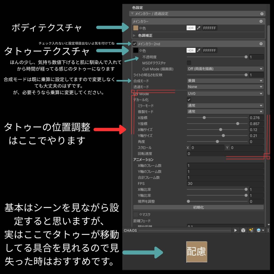Open the Cull Mode dropdown
This screenshot has width=274, height=274.
tap(225, 69)
